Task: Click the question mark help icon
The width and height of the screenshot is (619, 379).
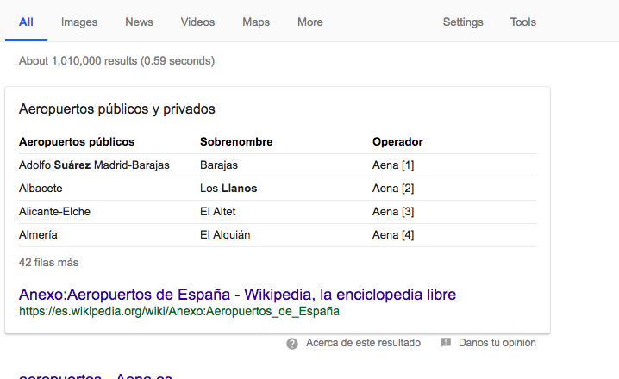Action: click(x=293, y=343)
